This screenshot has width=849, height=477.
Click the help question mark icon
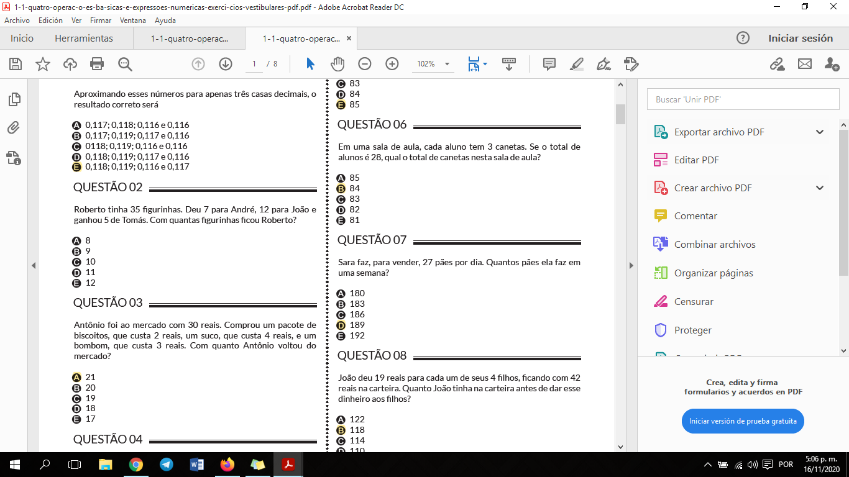click(743, 38)
